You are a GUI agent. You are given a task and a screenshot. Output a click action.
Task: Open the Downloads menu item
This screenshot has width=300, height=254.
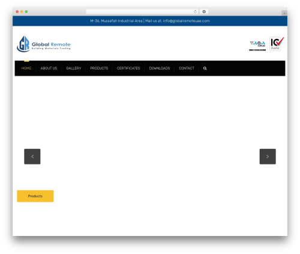[160, 68]
